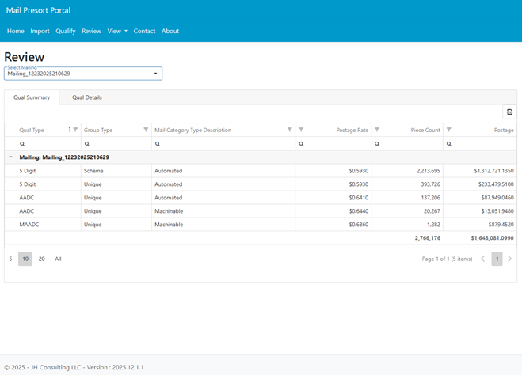Set page size to 5
Image resolution: width=522 pixels, height=375 pixels.
coord(10,259)
